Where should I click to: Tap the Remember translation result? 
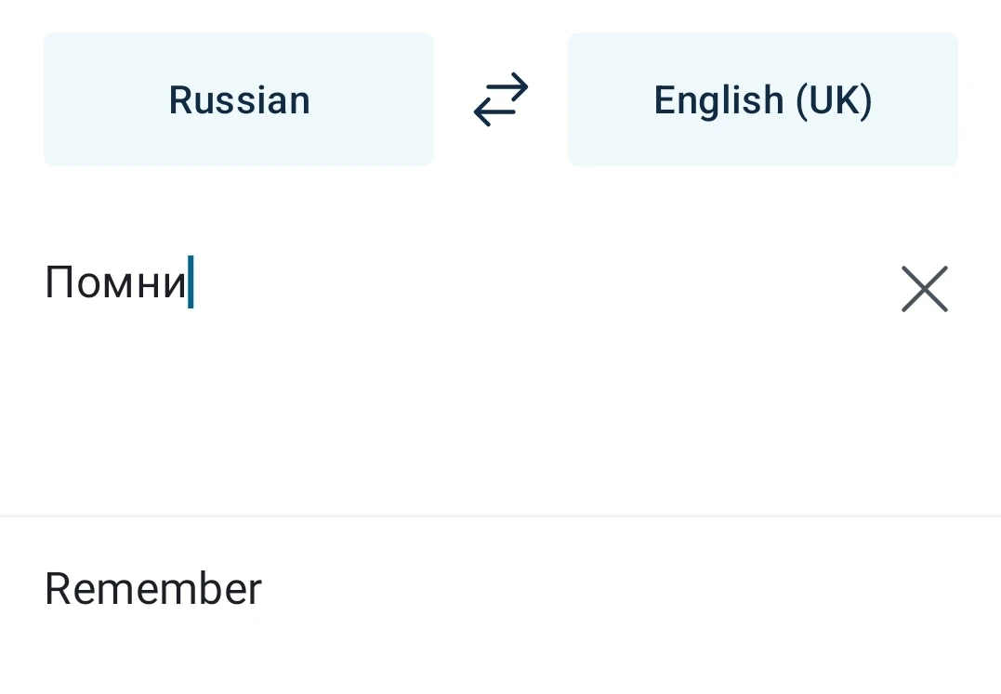point(153,589)
